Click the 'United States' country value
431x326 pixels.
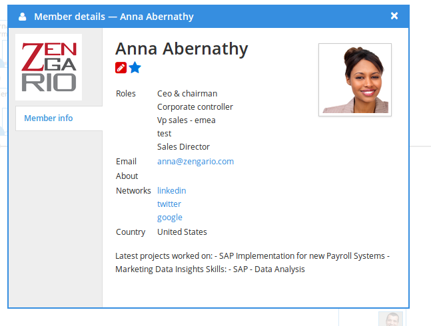(x=182, y=232)
